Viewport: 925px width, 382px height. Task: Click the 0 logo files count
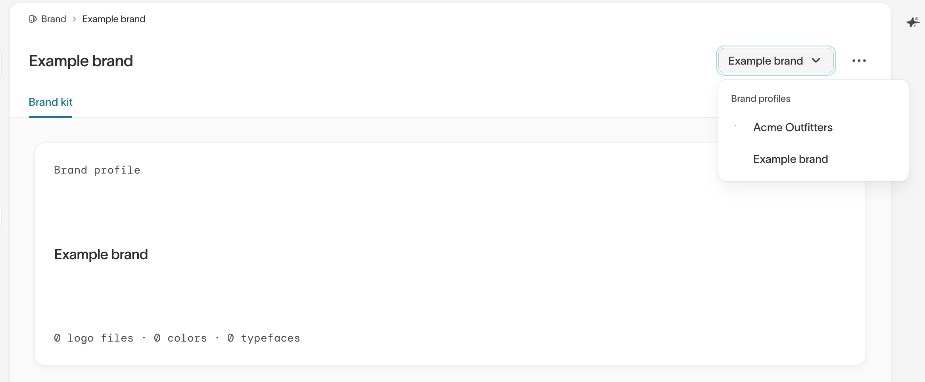[94, 338]
